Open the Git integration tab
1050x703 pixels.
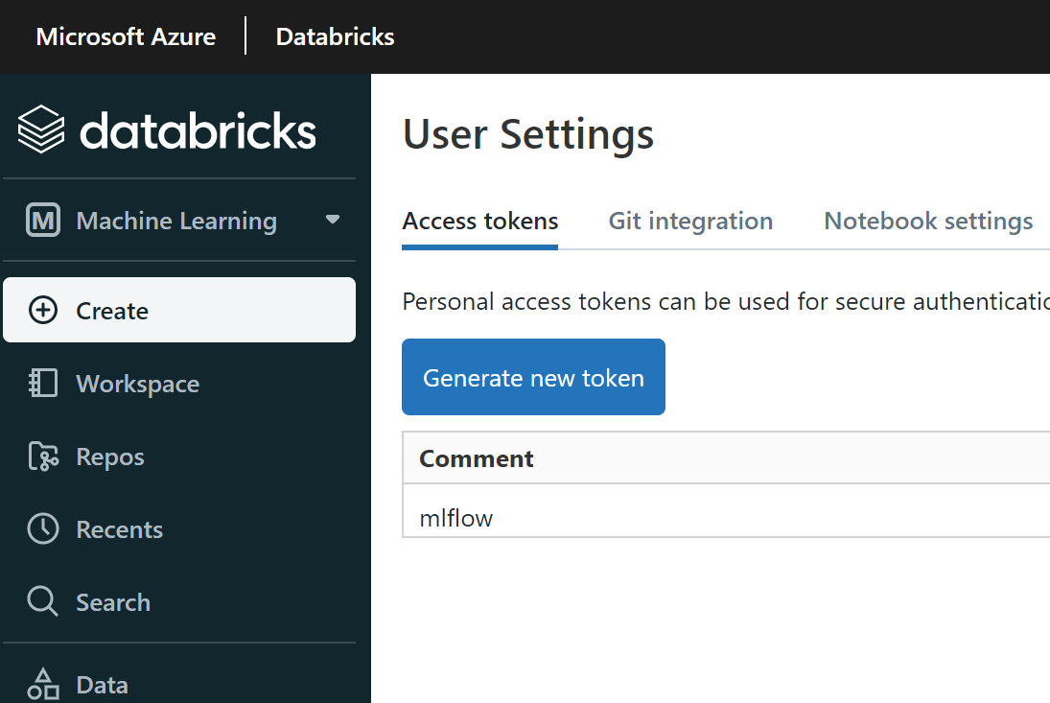point(690,221)
